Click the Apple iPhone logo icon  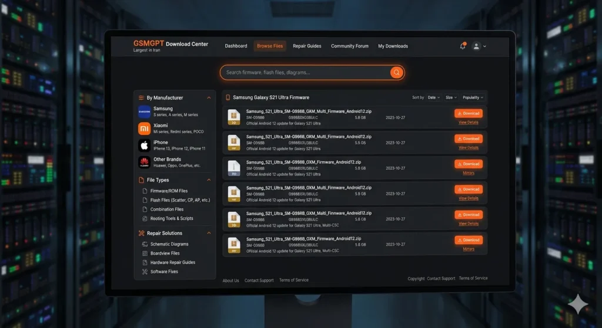click(145, 146)
